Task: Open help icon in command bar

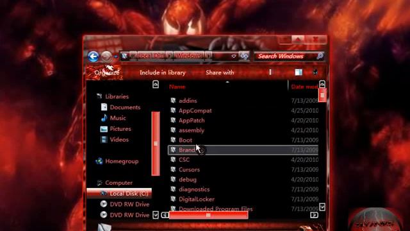Action: tap(315, 72)
